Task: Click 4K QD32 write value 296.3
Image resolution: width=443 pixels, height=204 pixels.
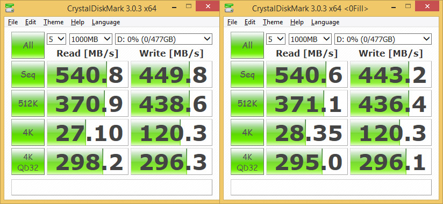Action: pyautogui.click(x=172, y=161)
